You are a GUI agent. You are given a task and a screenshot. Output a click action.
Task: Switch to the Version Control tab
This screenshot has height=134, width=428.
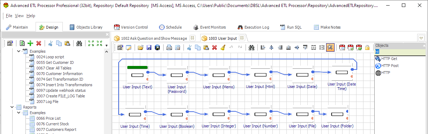[132, 27]
